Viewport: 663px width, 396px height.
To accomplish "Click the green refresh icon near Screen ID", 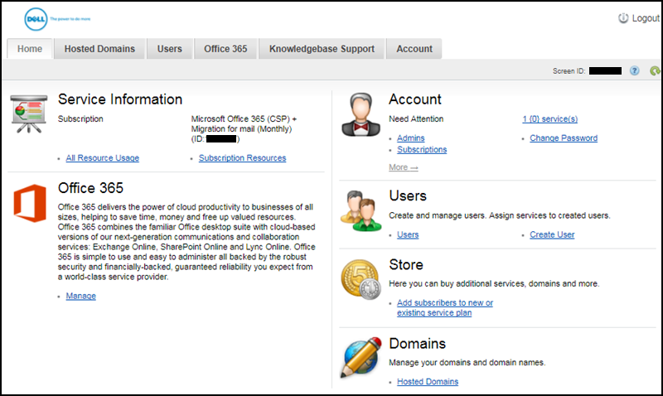I will (x=655, y=71).
